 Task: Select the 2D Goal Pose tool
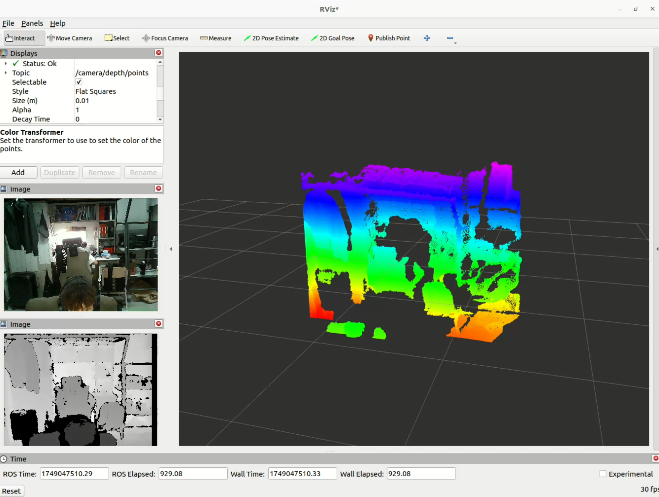pyautogui.click(x=333, y=38)
